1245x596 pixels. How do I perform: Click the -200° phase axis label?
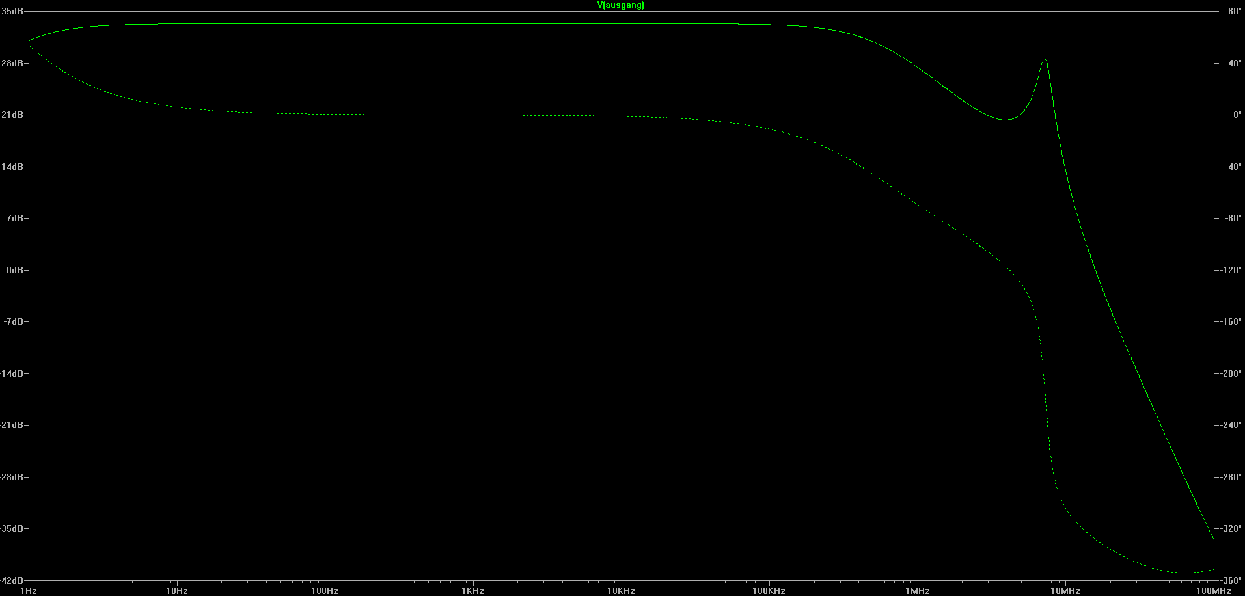(x=1231, y=373)
